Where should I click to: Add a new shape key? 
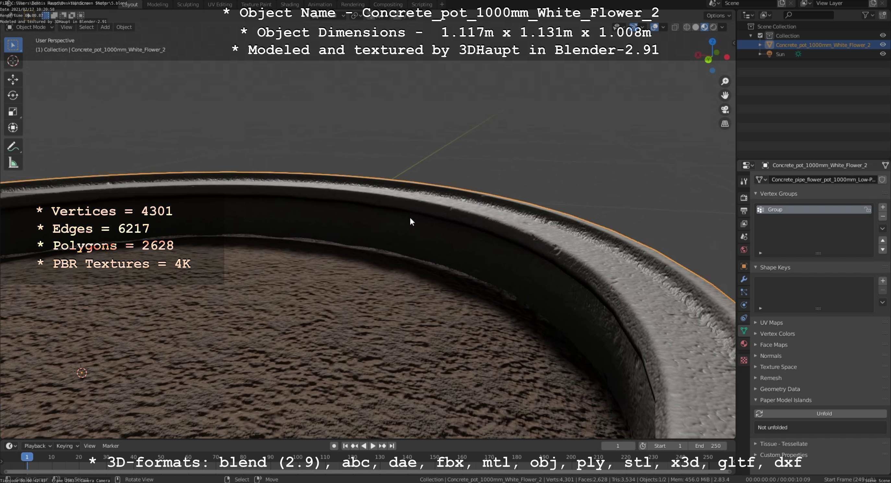(883, 281)
